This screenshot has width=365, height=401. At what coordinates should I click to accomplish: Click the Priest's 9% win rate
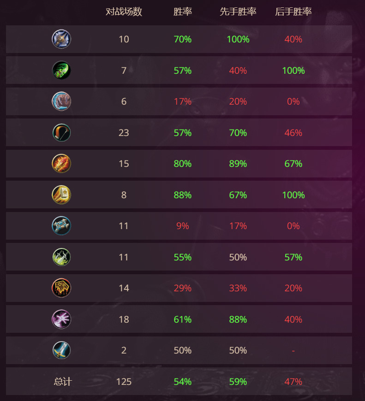(183, 226)
